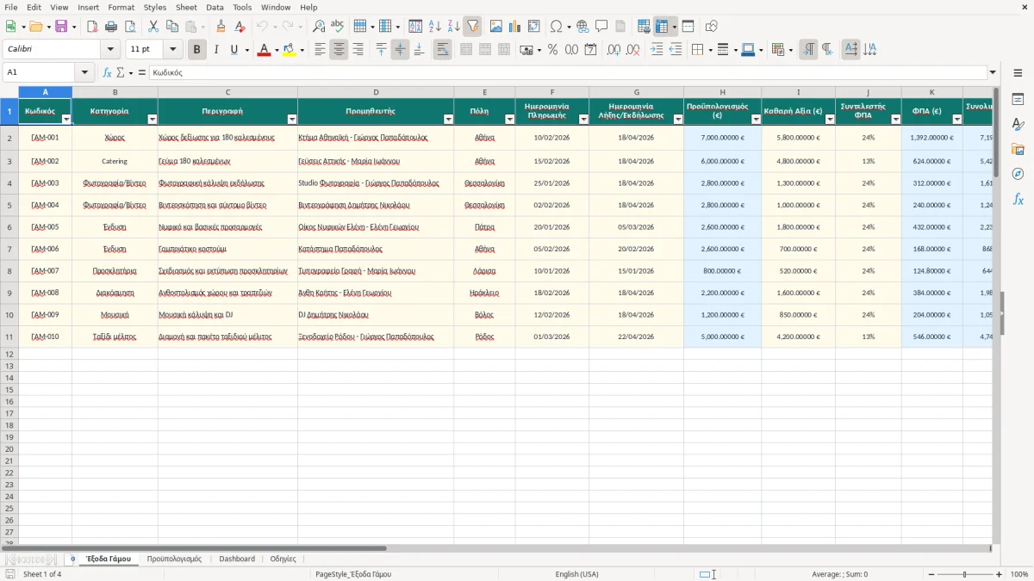Toggle Italic formatting
Screen dimensions: 1034x581
click(x=216, y=50)
